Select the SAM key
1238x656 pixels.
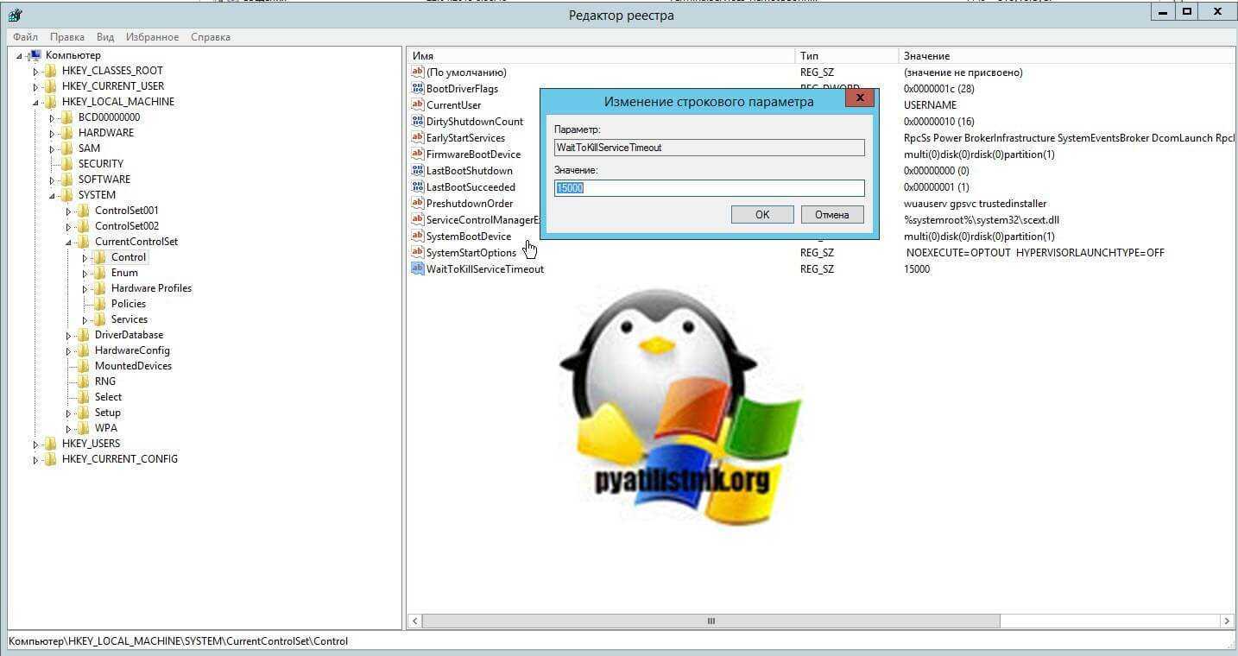(x=89, y=148)
